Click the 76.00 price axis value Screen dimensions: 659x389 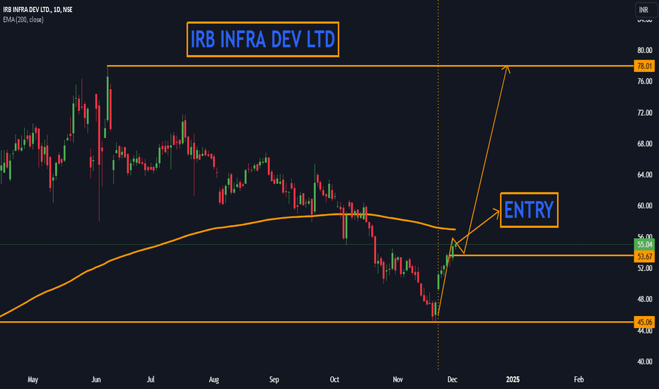pyautogui.click(x=644, y=81)
